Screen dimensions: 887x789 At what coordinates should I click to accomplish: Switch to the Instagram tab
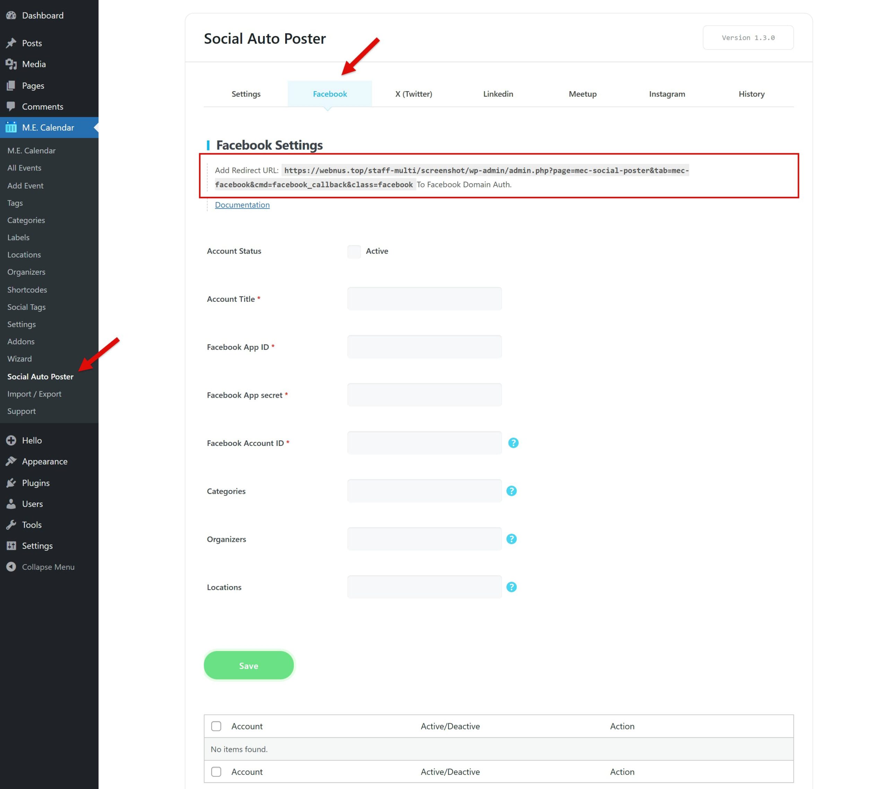667,94
